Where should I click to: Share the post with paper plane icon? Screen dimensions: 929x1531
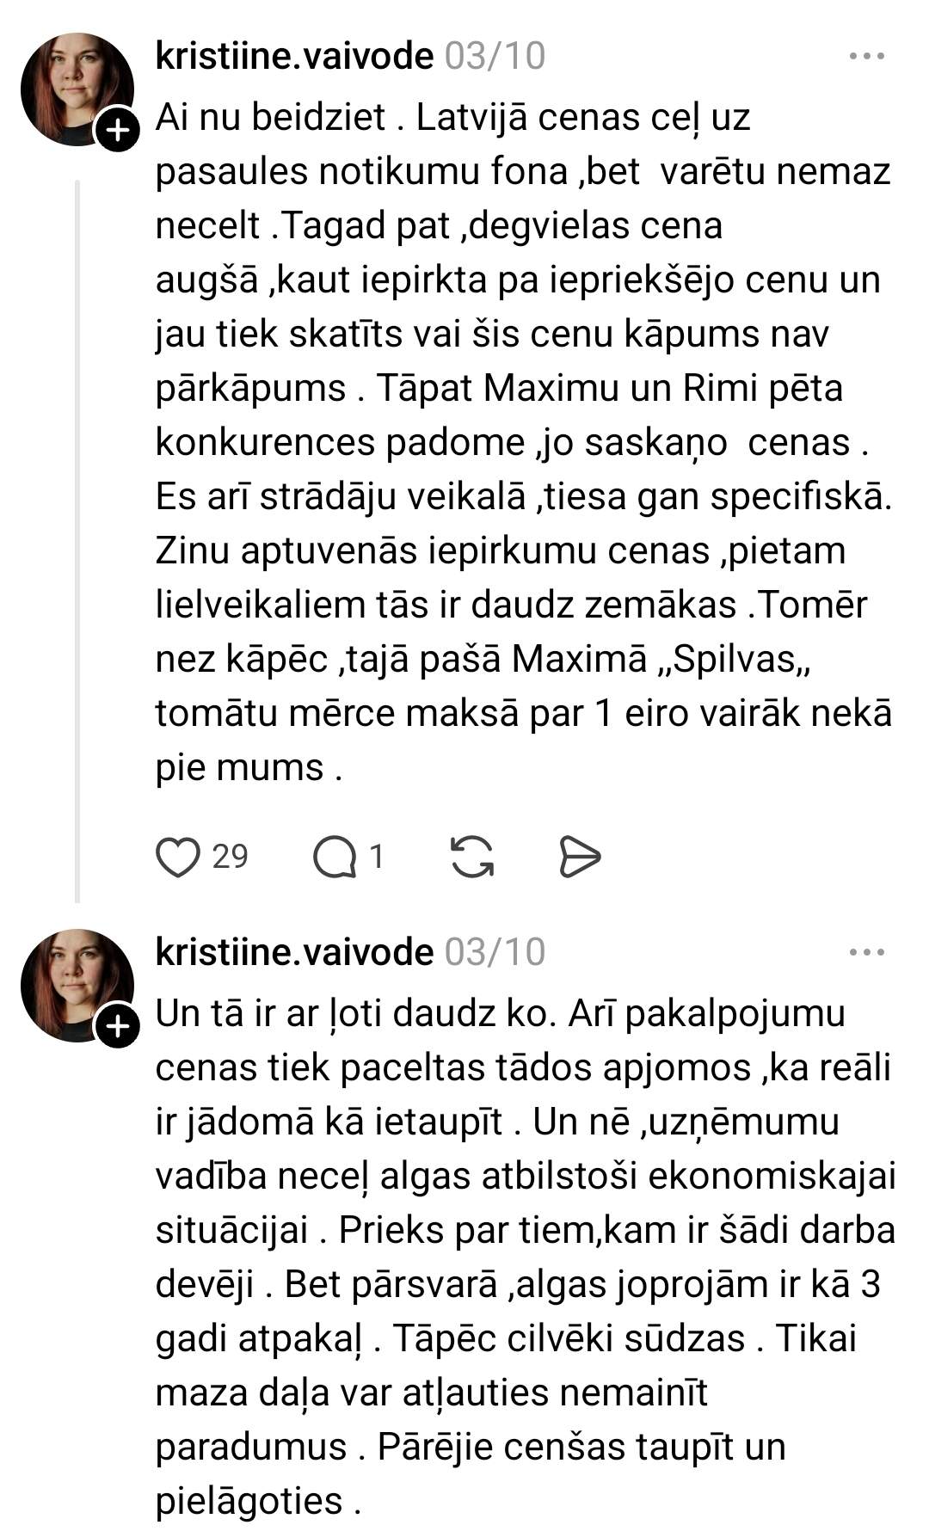point(580,857)
